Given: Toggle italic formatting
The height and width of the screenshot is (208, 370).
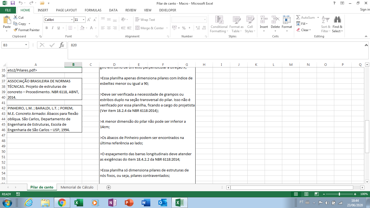Looking at the screenshot, I should click(53, 28).
